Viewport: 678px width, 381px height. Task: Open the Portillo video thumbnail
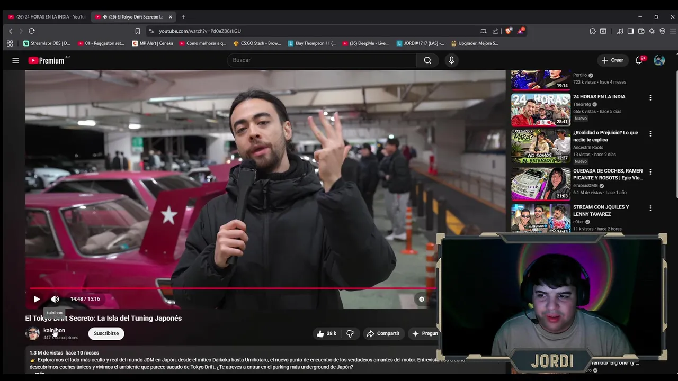coord(540,79)
